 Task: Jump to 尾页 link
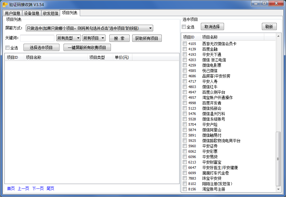coord(50,188)
